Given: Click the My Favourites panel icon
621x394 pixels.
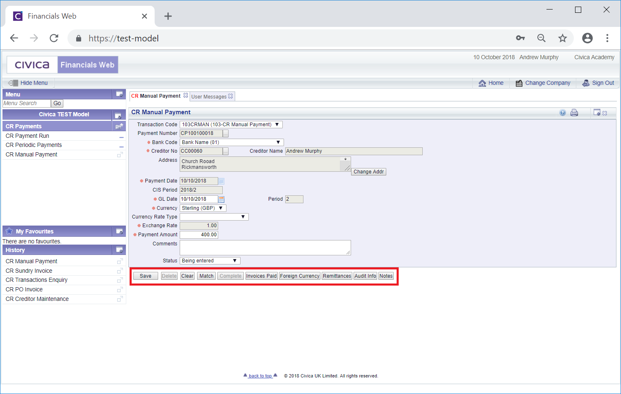Looking at the screenshot, I should click(119, 231).
